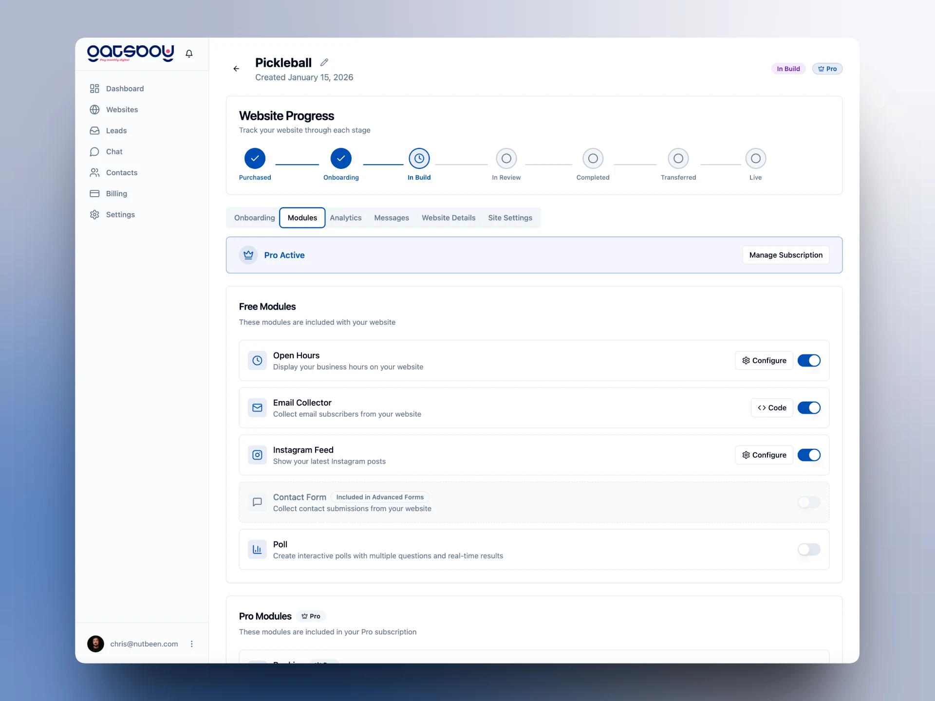
Task: Turn off the Email Collector toggle
Action: coord(809,408)
